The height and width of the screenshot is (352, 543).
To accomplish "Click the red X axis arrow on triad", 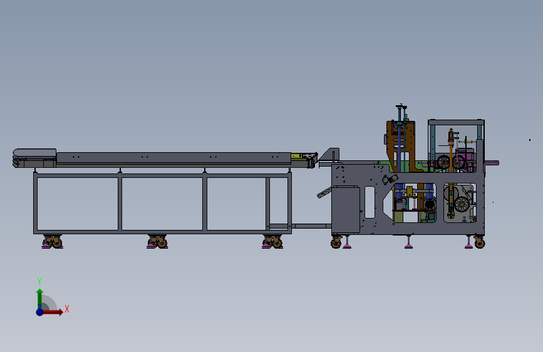I will point(53,312).
